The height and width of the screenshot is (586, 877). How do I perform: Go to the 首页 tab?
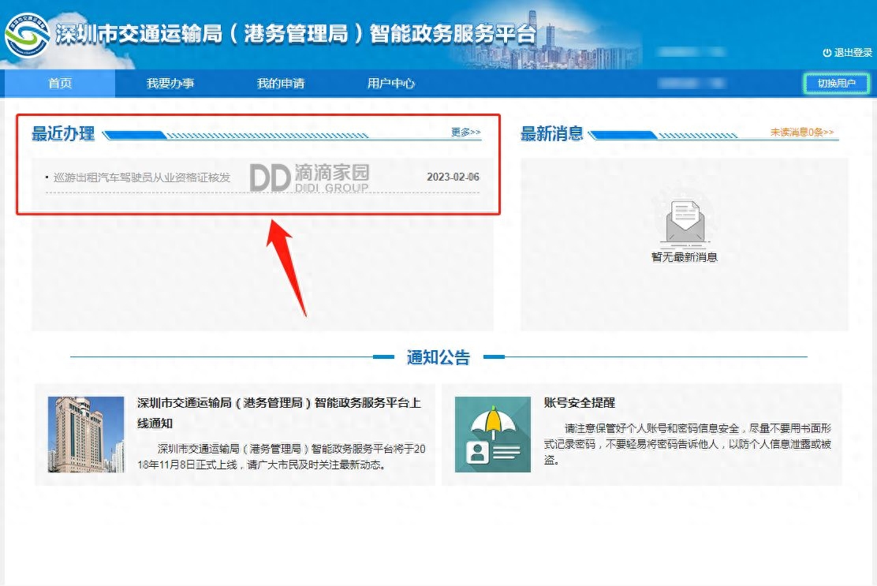pyautogui.click(x=60, y=84)
